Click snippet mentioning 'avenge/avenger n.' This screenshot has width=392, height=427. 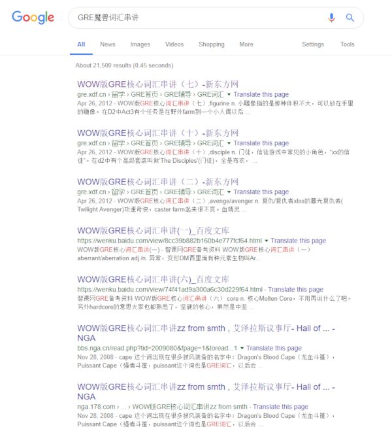click(210, 205)
